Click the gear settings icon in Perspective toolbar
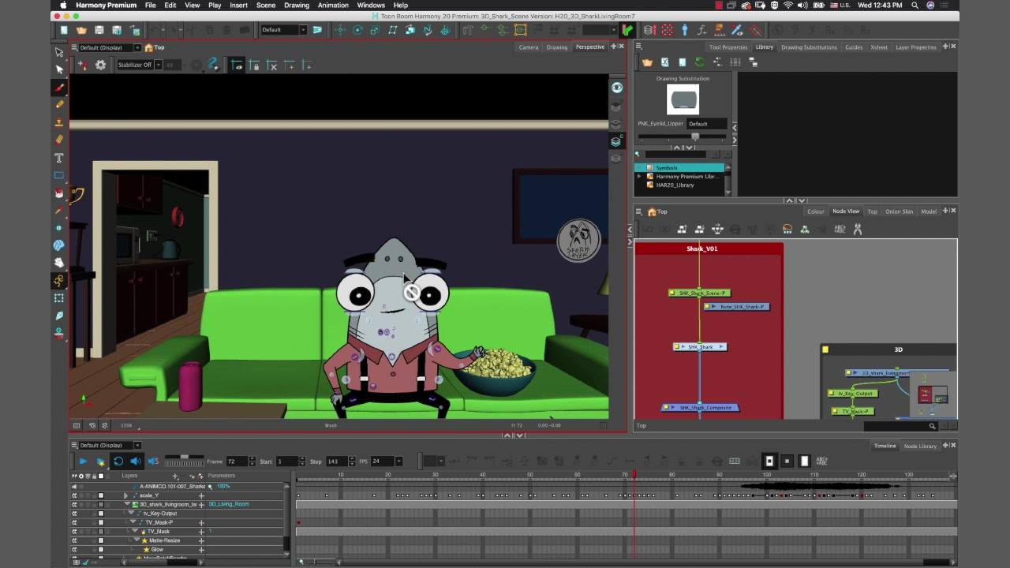1010x568 pixels. (x=100, y=65)
